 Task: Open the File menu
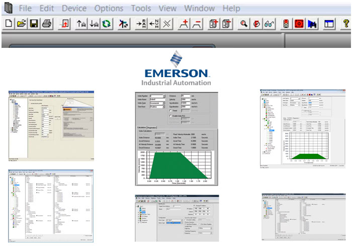25,9
